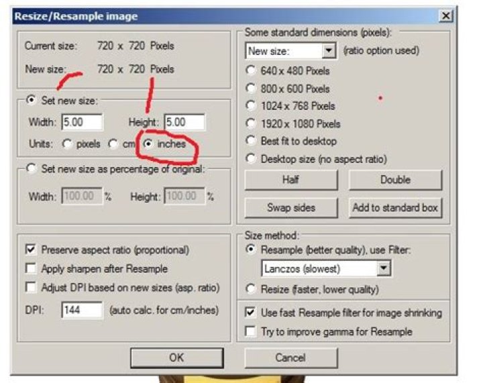Select pixels as the unit
This screenshot has width=483, height=383.
pos(67,144)
